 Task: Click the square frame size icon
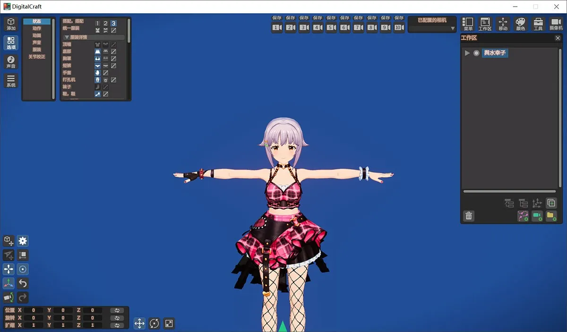click(23, 255)
